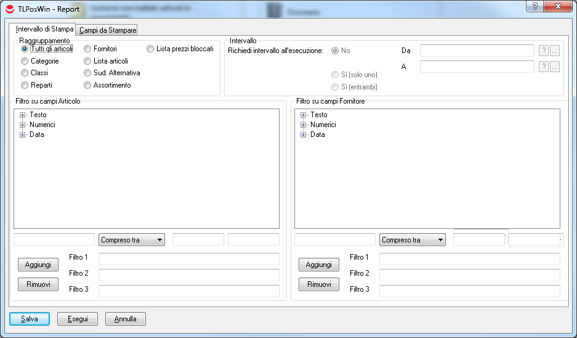Click Rimuovi in the Fornitore filter panel
Image resolution: width=577 pixels, height=338 pixels.
click(x=318, y=284)
